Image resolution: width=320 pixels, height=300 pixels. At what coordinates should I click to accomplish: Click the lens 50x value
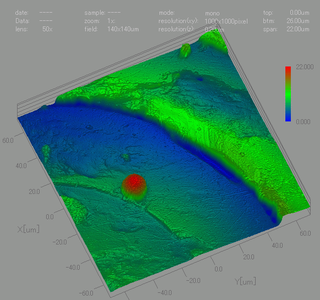[x=47, y=29]
